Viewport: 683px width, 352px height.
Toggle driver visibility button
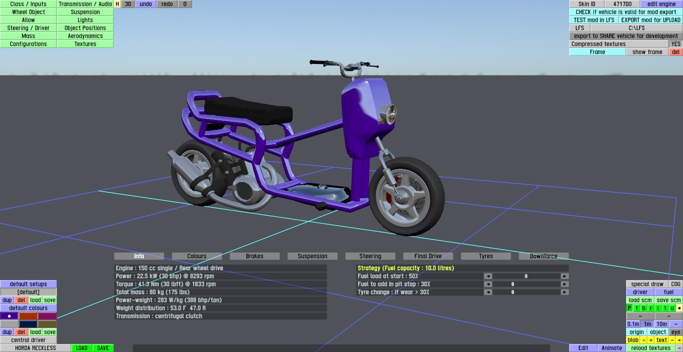640,292
